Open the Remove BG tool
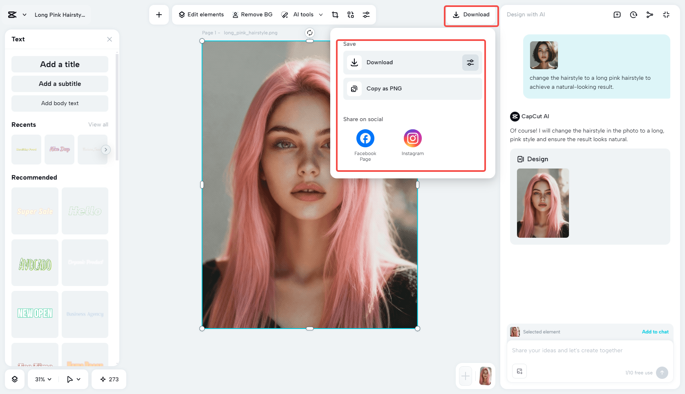 point(253,14)
